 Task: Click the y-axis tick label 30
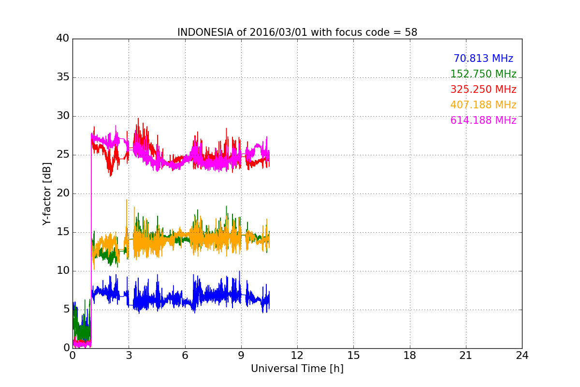click(x=63, y=116)
